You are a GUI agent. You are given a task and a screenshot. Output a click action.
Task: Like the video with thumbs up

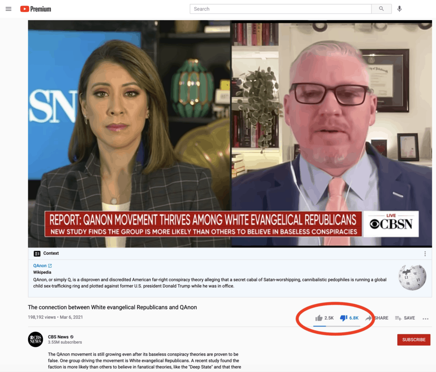click(319, 318)
